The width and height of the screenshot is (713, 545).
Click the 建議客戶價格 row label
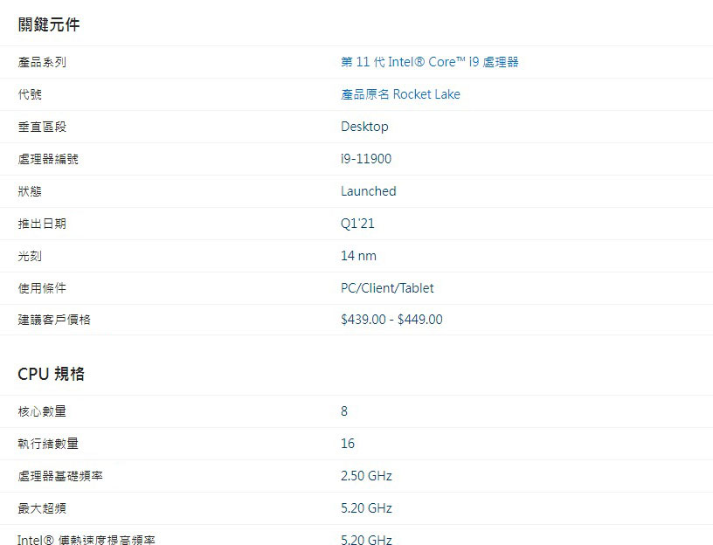(x=54, y=320)
